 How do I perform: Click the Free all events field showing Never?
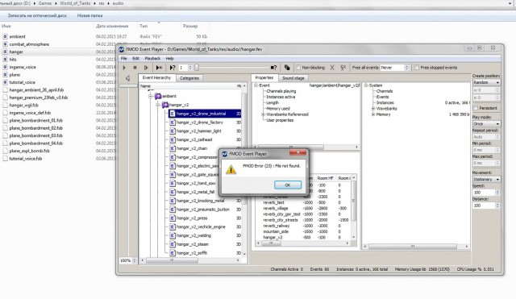coord(394,68)
